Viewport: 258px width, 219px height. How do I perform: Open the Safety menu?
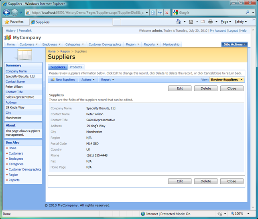pos(241,22)
